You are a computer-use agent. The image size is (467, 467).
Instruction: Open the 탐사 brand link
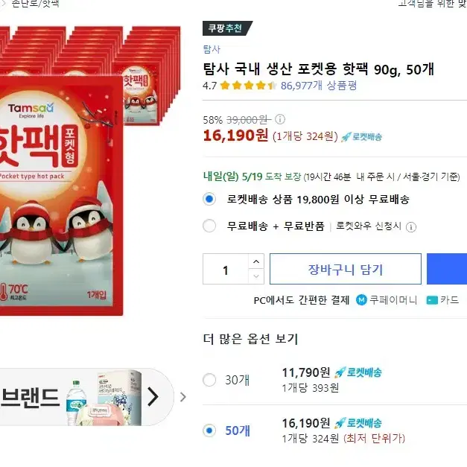(212, 49)
